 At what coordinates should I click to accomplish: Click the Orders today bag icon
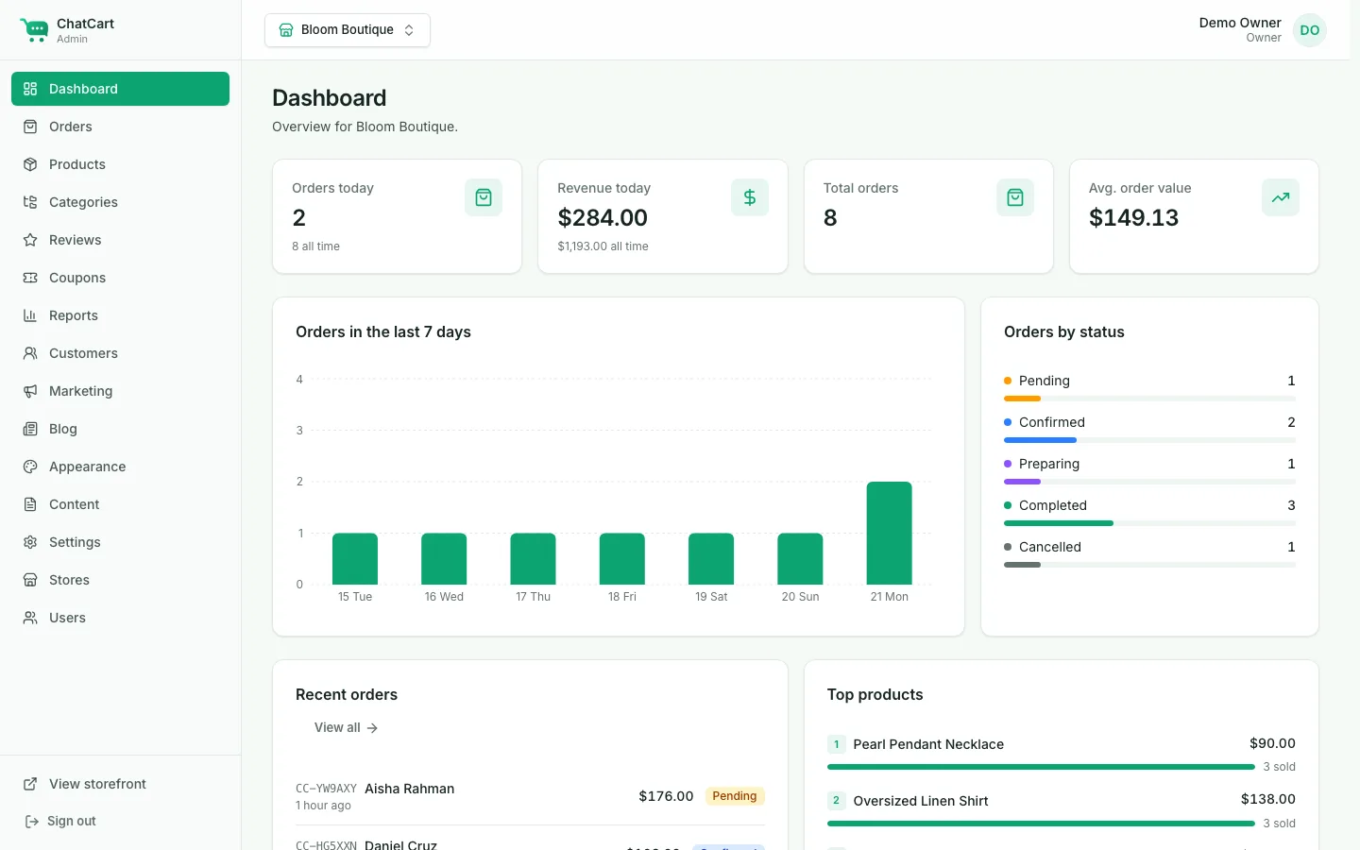[484, 197]
